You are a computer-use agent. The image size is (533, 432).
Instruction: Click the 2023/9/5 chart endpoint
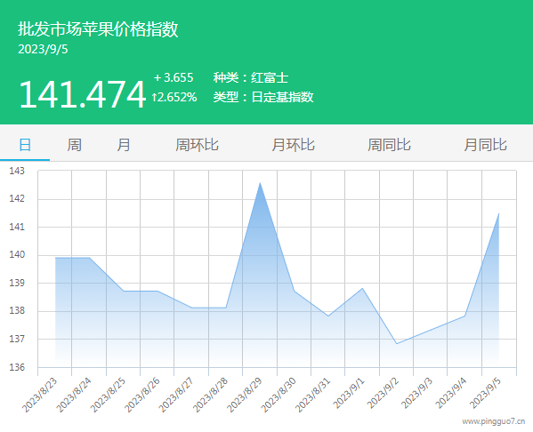coord(498,213)
